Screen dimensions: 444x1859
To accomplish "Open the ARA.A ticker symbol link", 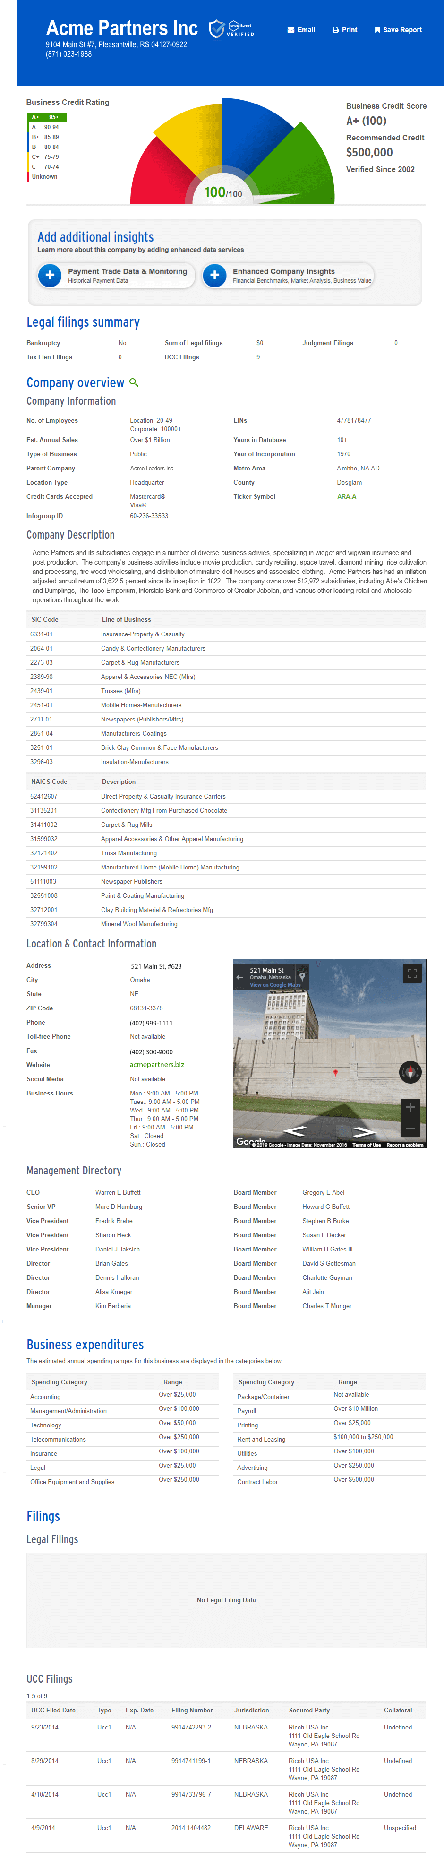I will 346,496.
